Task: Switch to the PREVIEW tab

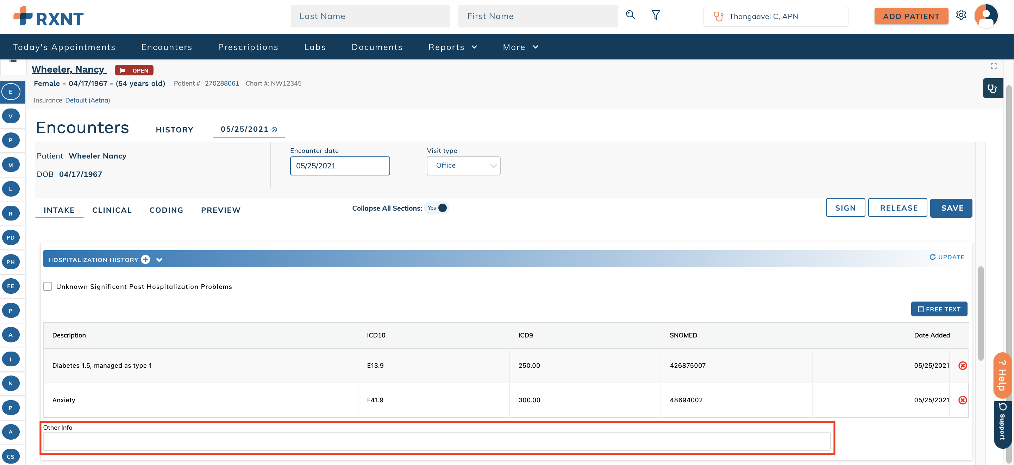Action: (x=220, y=210)
